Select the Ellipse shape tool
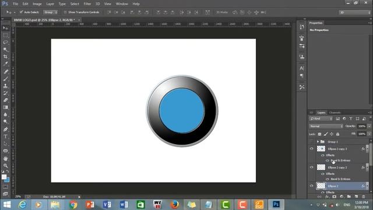Viewport: 373px width, 210px height. pos(5,150)
